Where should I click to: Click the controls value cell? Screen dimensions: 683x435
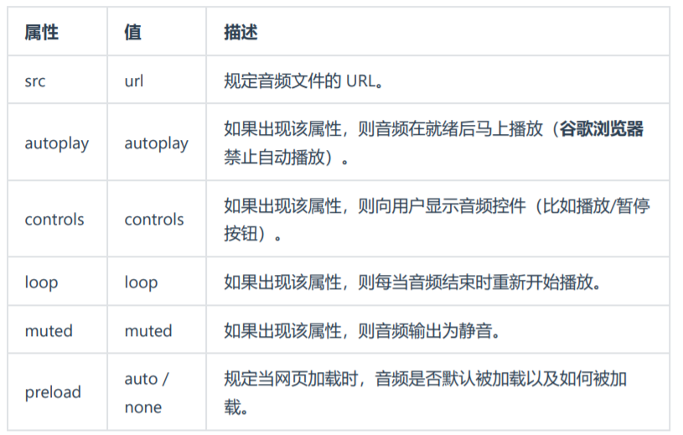coord(154,220)
